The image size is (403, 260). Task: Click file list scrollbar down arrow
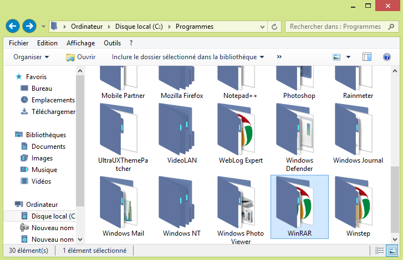coord(395,240)
